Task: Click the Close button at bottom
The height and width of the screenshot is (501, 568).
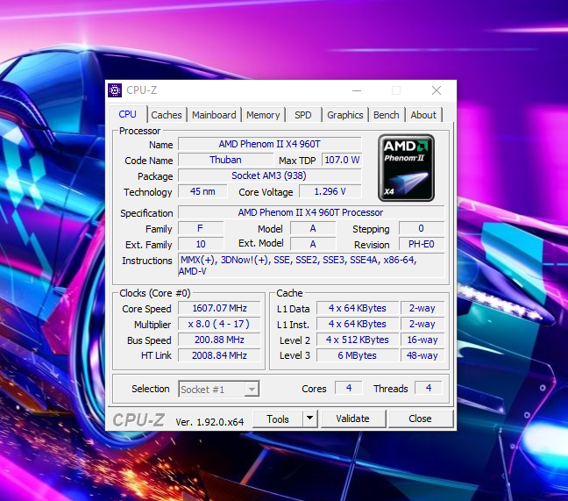Action: (420, 419)
